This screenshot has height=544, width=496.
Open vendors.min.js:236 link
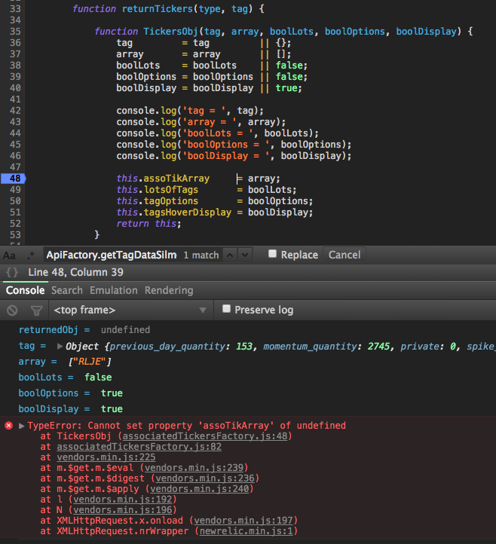tap(205, 478)
